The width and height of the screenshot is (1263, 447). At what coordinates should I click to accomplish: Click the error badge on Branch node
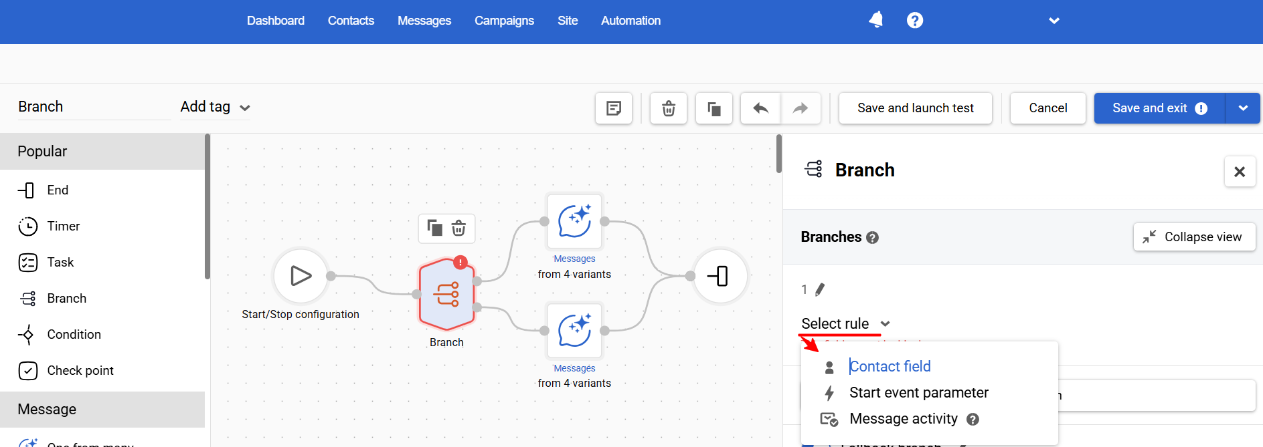460,262
